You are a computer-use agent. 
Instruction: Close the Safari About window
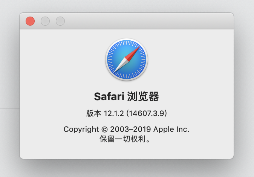tap(30, 21)
